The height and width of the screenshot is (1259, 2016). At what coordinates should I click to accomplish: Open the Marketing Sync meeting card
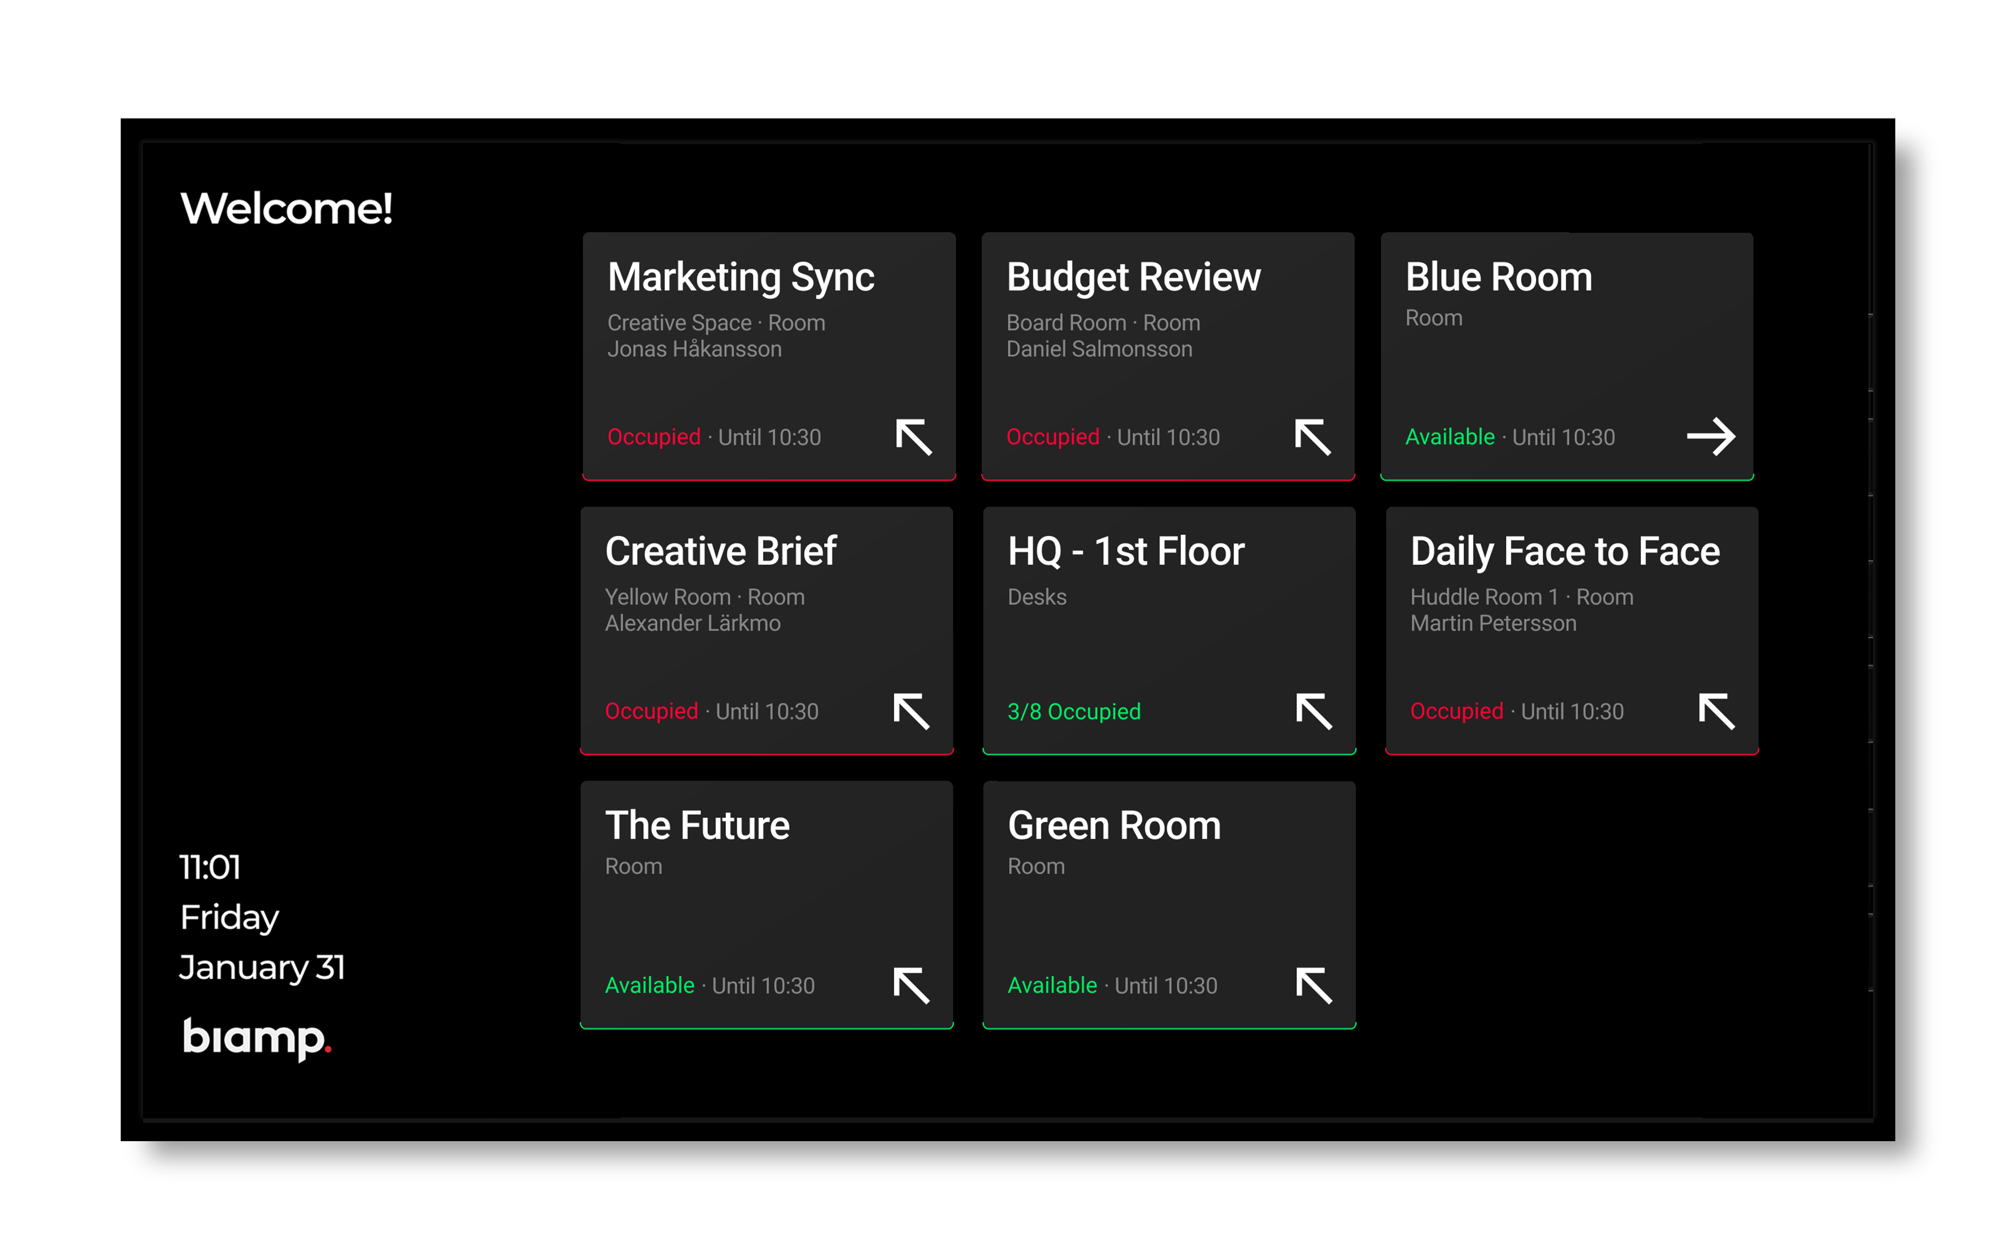(x=768, y=356)
